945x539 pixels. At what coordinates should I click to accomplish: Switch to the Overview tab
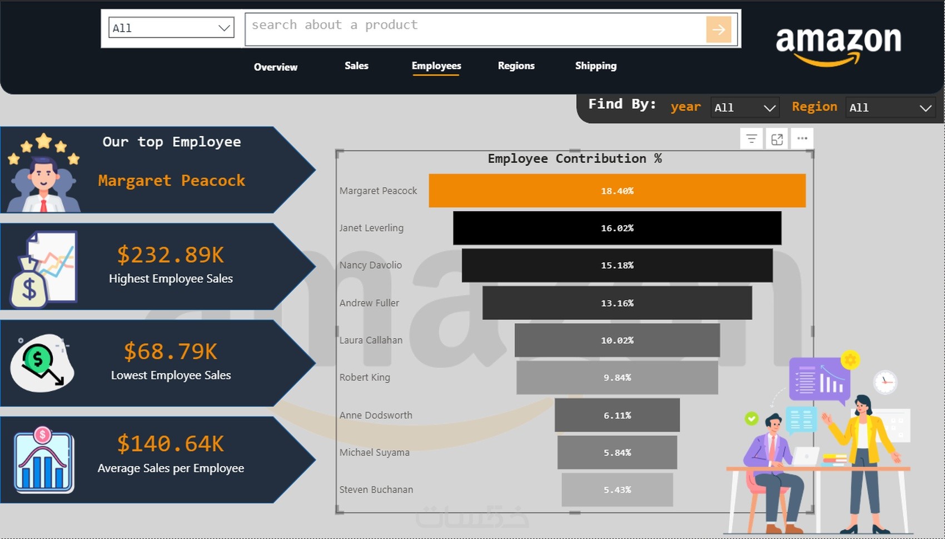tap(276, 67)
